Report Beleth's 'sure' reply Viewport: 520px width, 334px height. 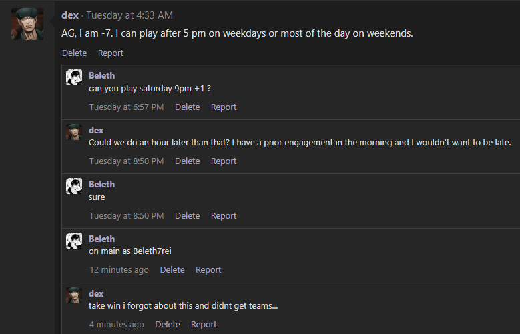click(x=224, y=216)
